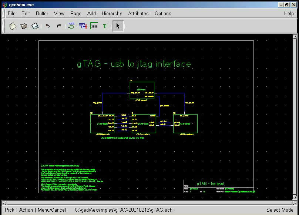Click the New file toolbar icon
Screen dimensions: 299x215
(x=13, y=26)
